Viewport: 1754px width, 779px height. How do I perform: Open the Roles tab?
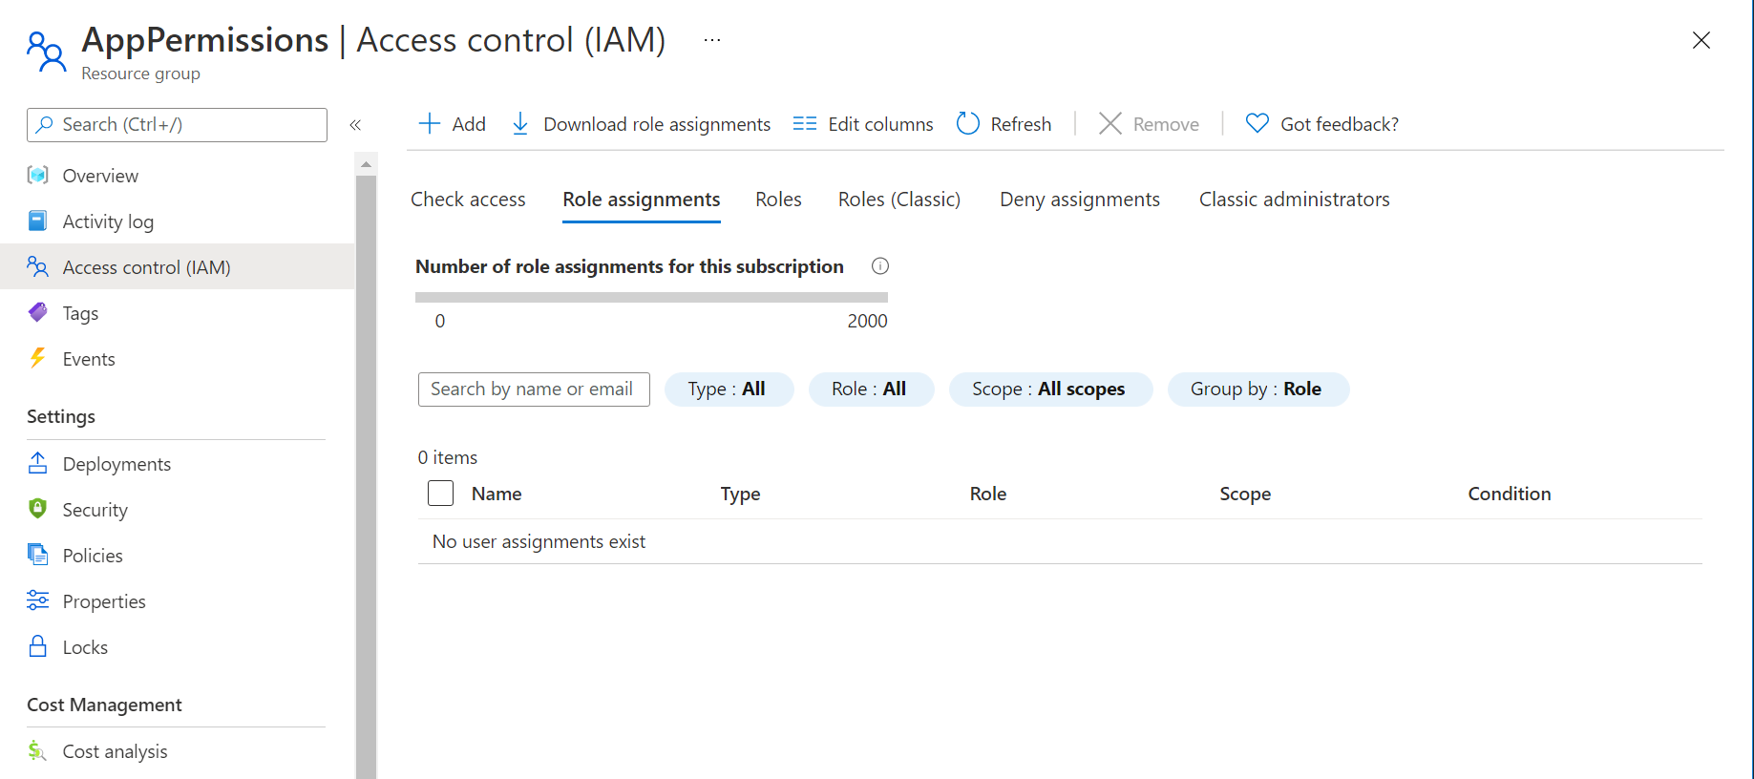click(778, 199)
